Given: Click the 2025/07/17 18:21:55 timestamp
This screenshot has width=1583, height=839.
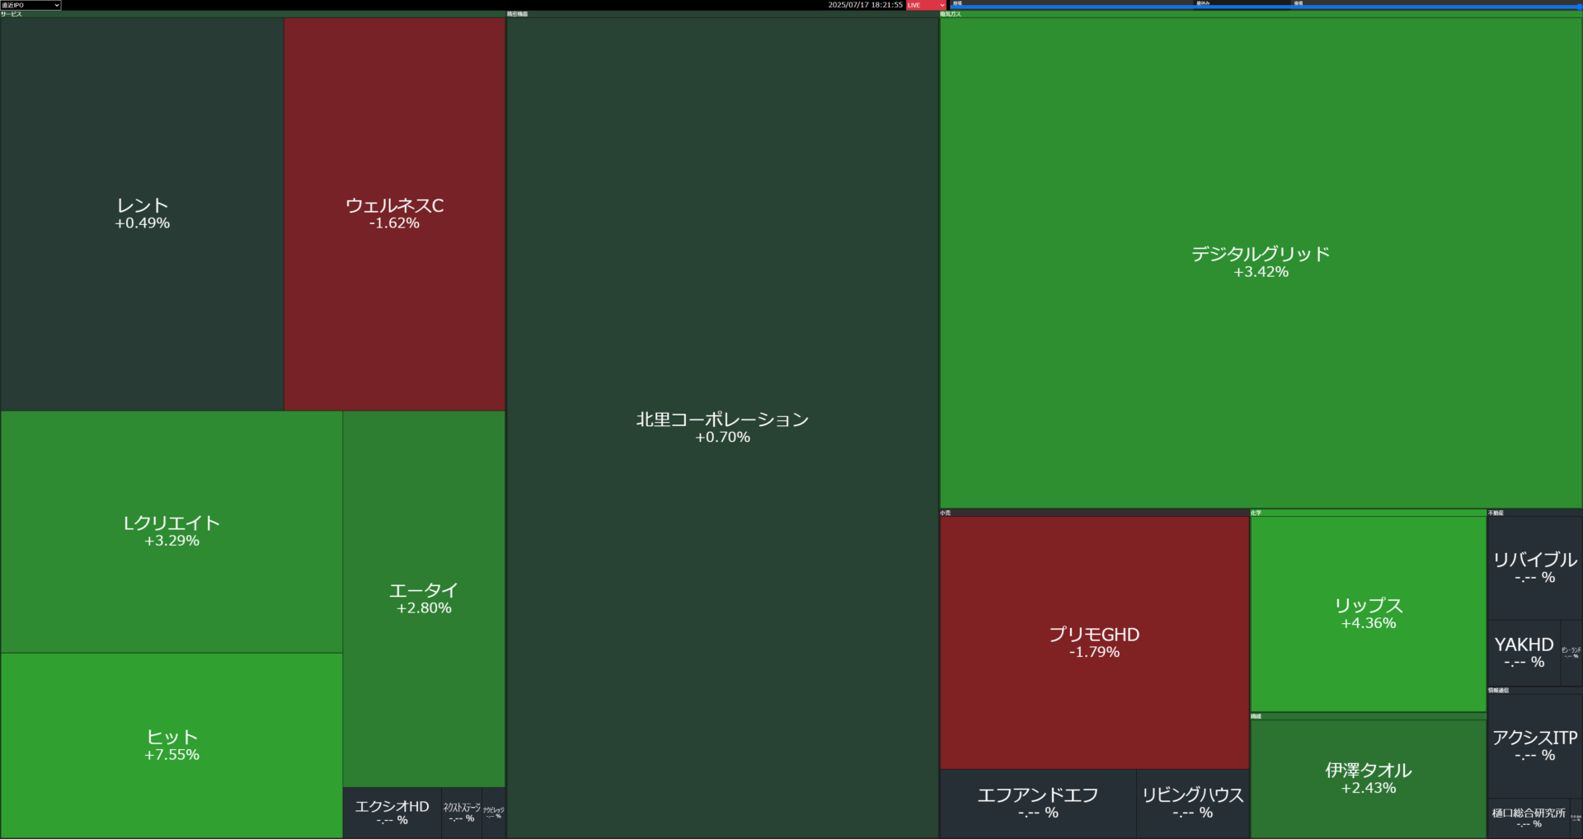Looking at the screenshot, I should pos(865,5).
